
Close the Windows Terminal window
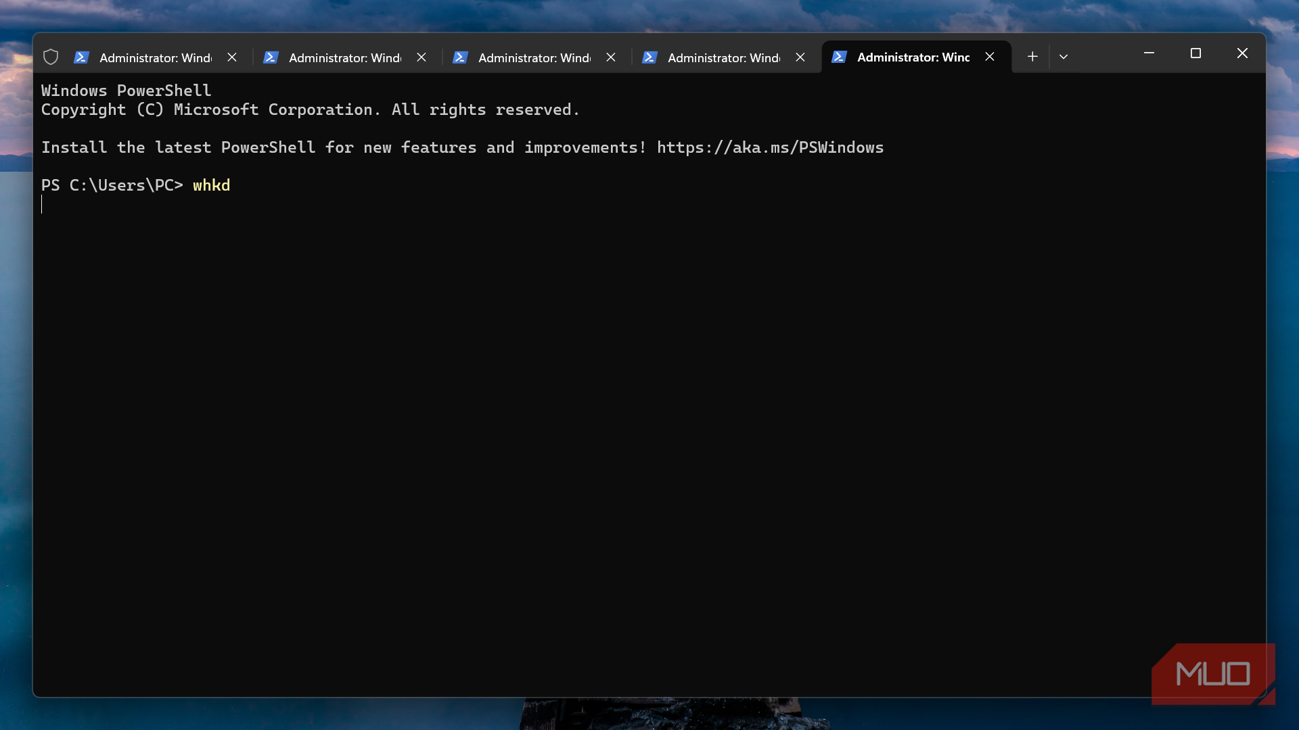(1242, 53)
